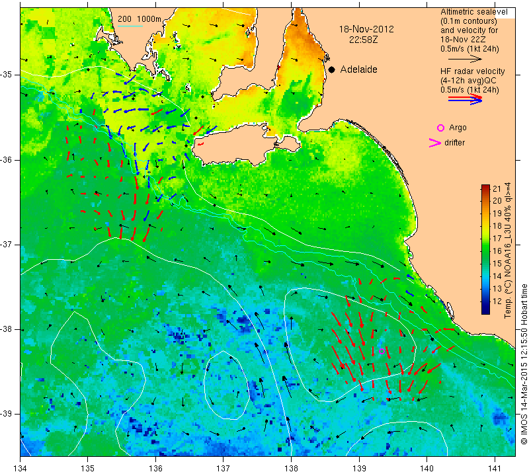Click the latitude label -37
The image size is (529, 476).
pos(7,244)
